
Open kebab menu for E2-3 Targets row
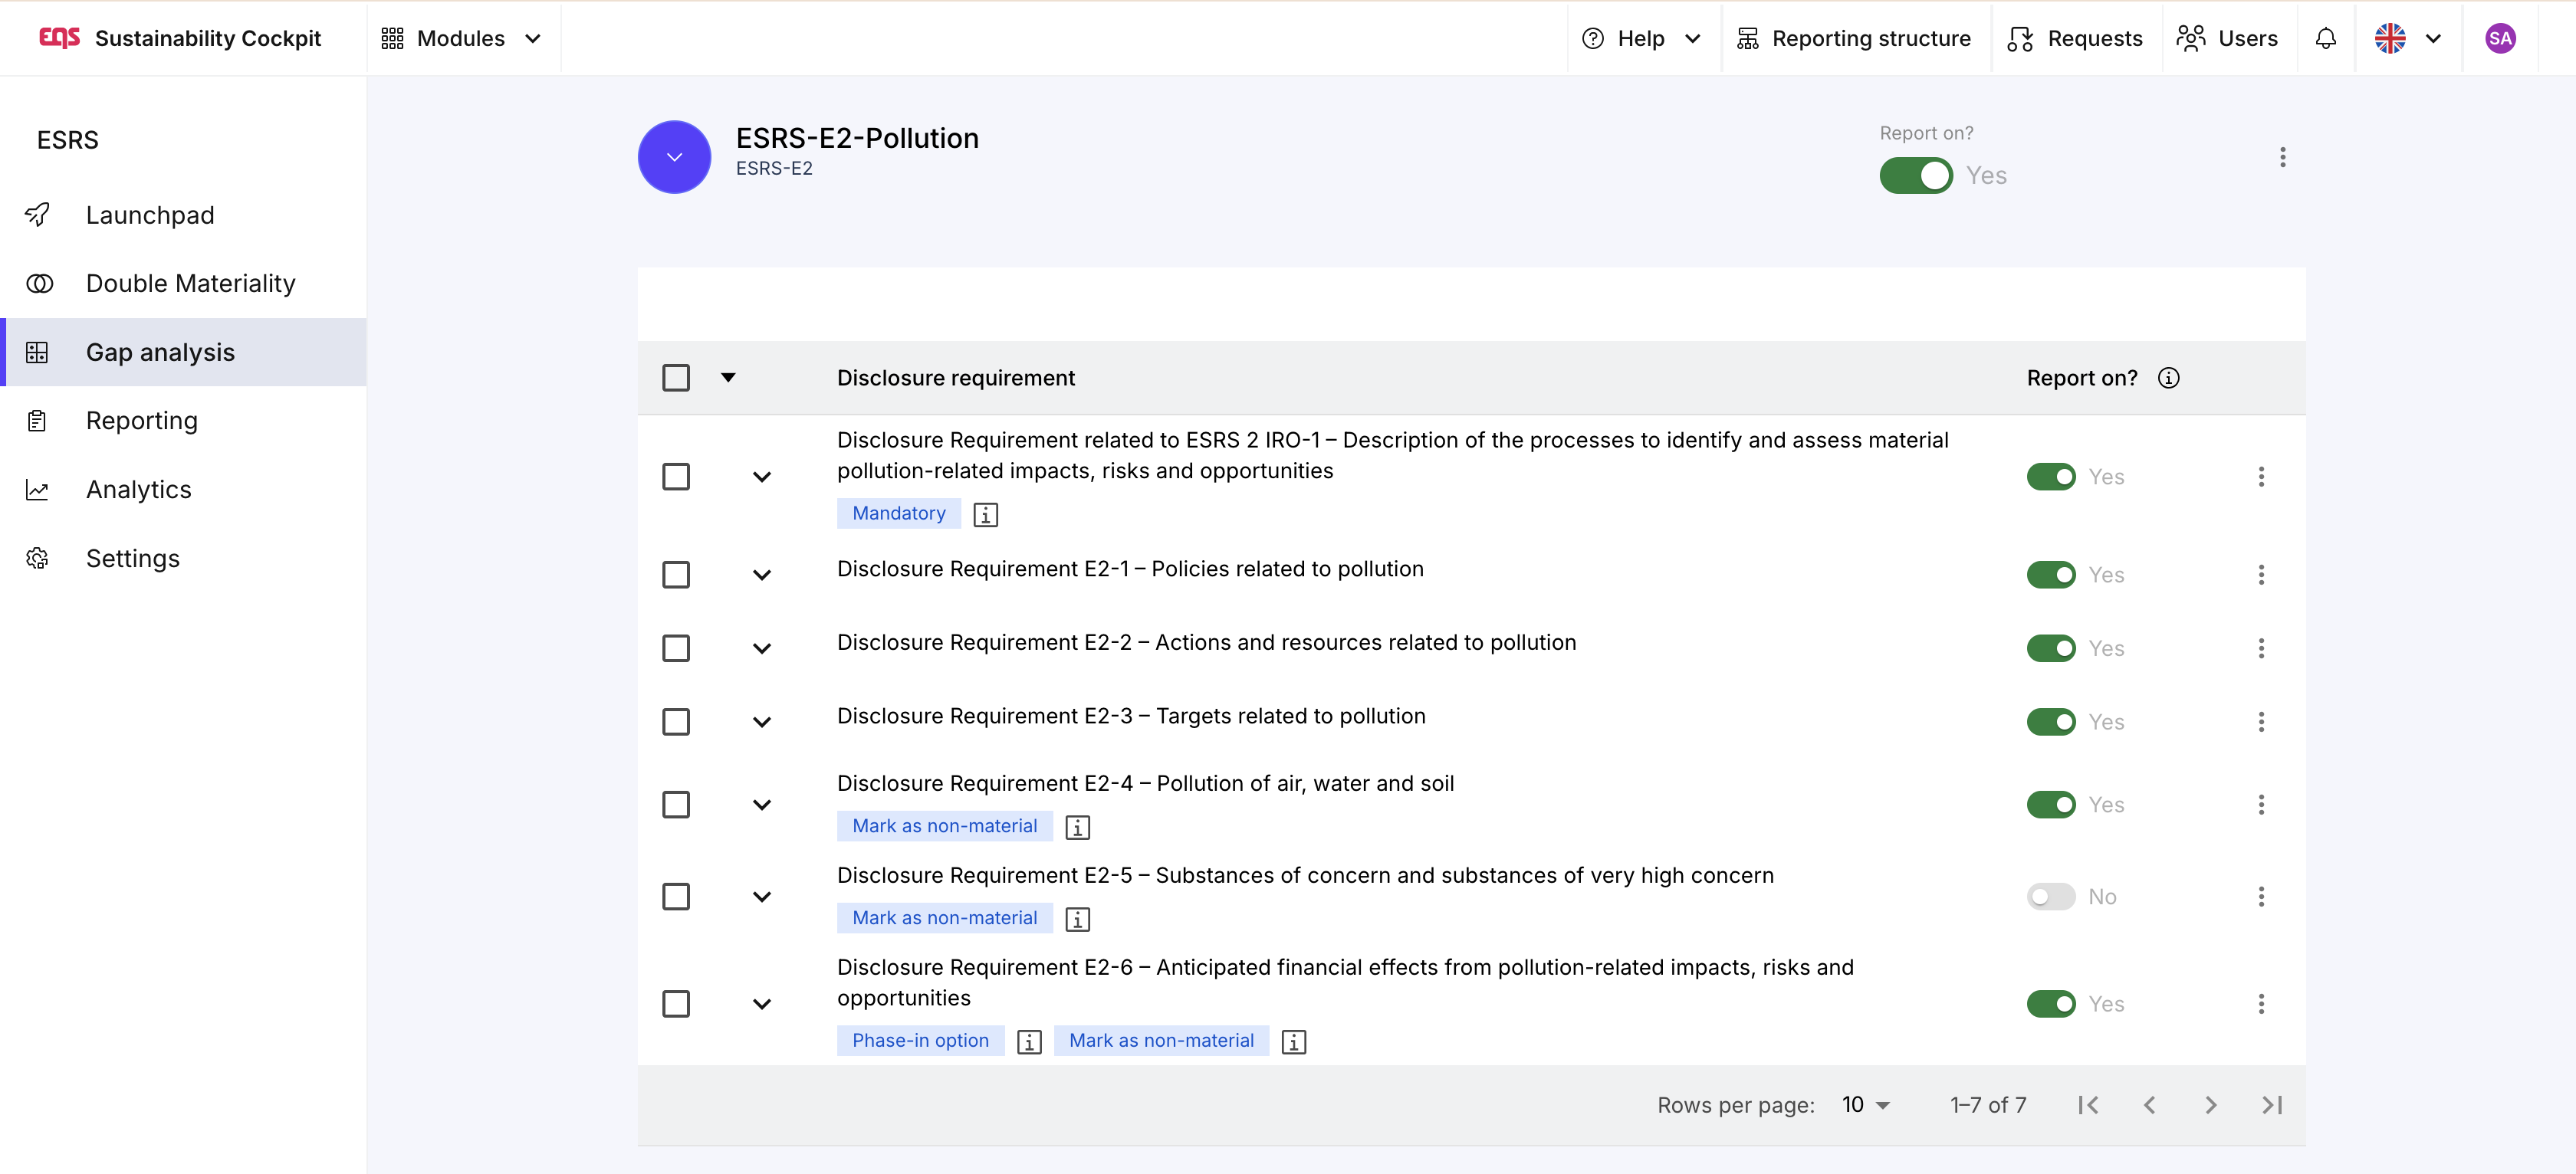point(2260,721)
